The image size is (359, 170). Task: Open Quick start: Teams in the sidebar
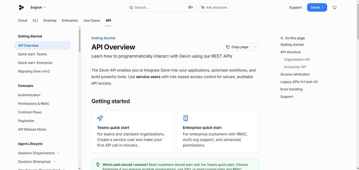point(32,54)
